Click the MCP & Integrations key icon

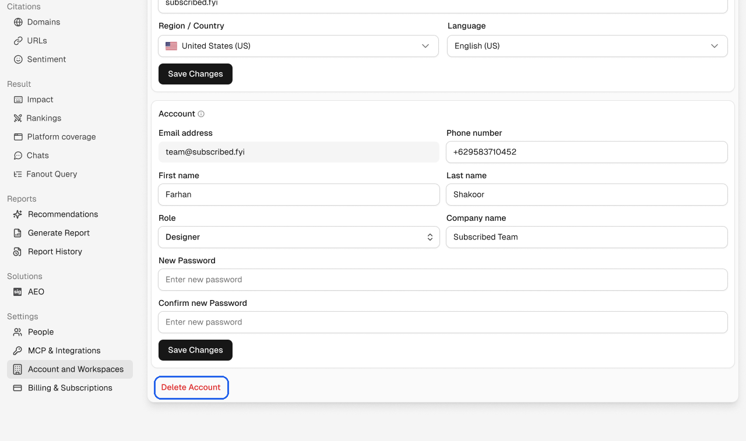pyautogui.click(x=17, y=351)
